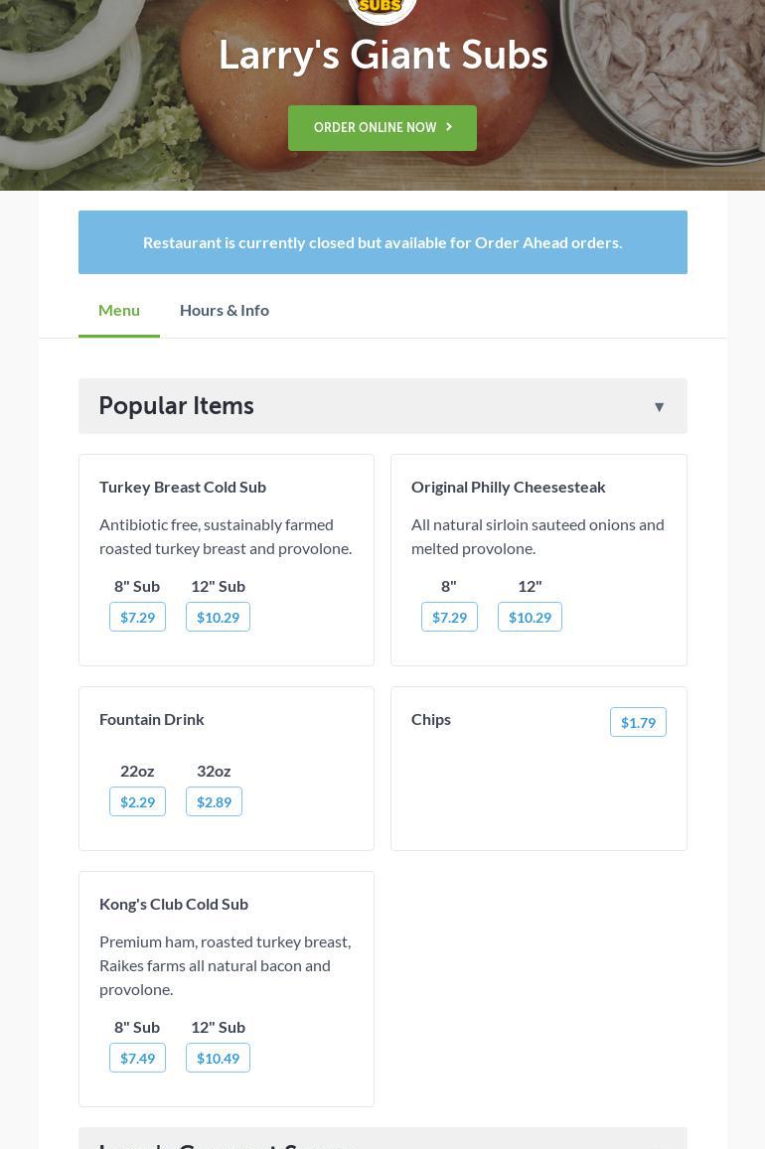Image resolution: width=765 pixels, height=1149 pixels.
Task: Choose the 22oz Fountain Drink for $2.29
Action: (x=137, y=801)
